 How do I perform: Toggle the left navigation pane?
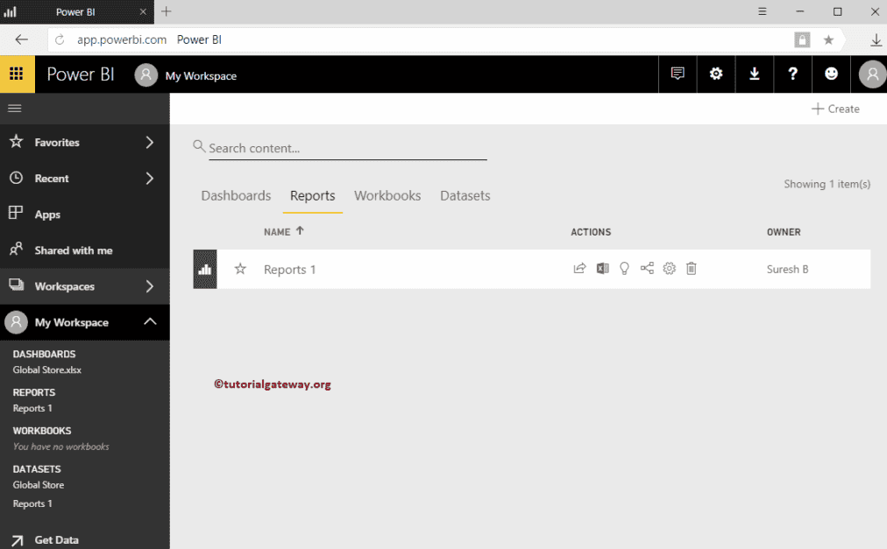(14, 108)
